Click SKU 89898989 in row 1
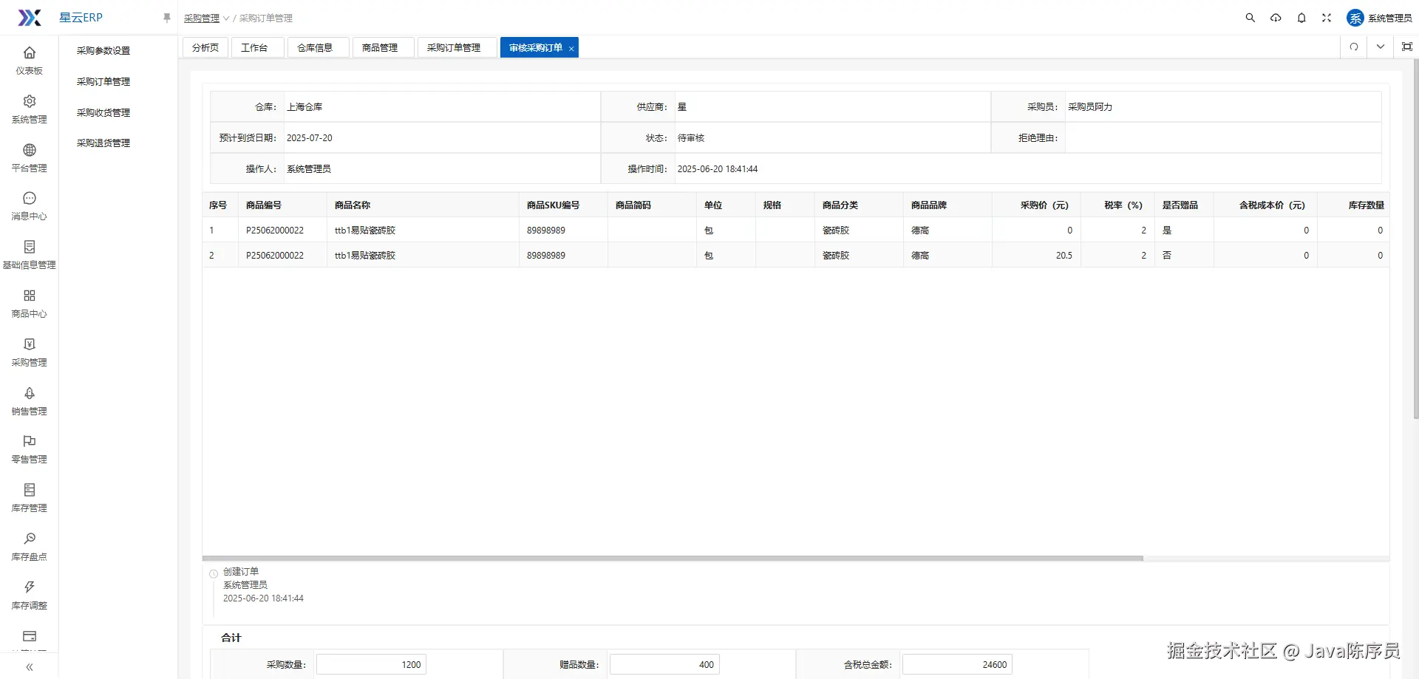Image resolution: width=1419 pixels, height=679 pixels. point(546,231)
